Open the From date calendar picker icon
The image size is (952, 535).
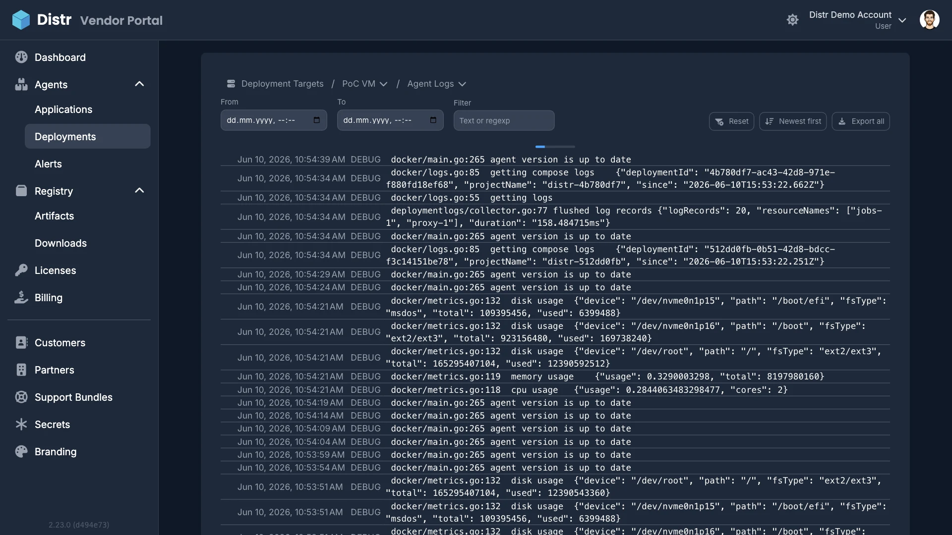tap(317, 120)
